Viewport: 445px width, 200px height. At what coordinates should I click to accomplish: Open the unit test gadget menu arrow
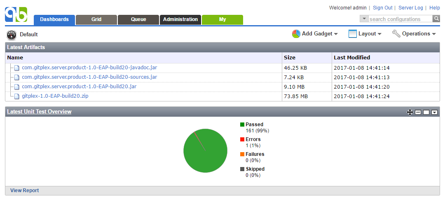[435, 113]
